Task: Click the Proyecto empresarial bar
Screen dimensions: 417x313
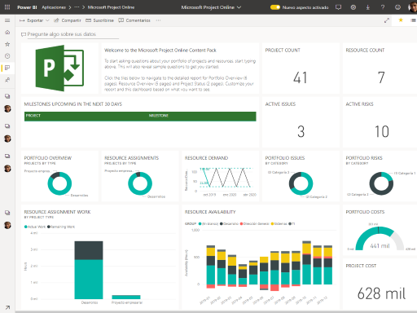Action: click(126, 298)
